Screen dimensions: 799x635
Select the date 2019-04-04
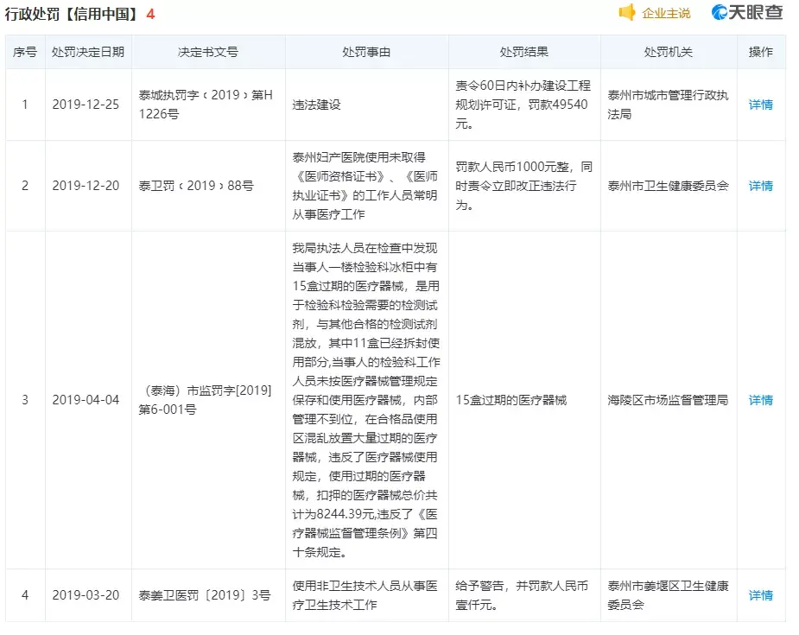86,400
